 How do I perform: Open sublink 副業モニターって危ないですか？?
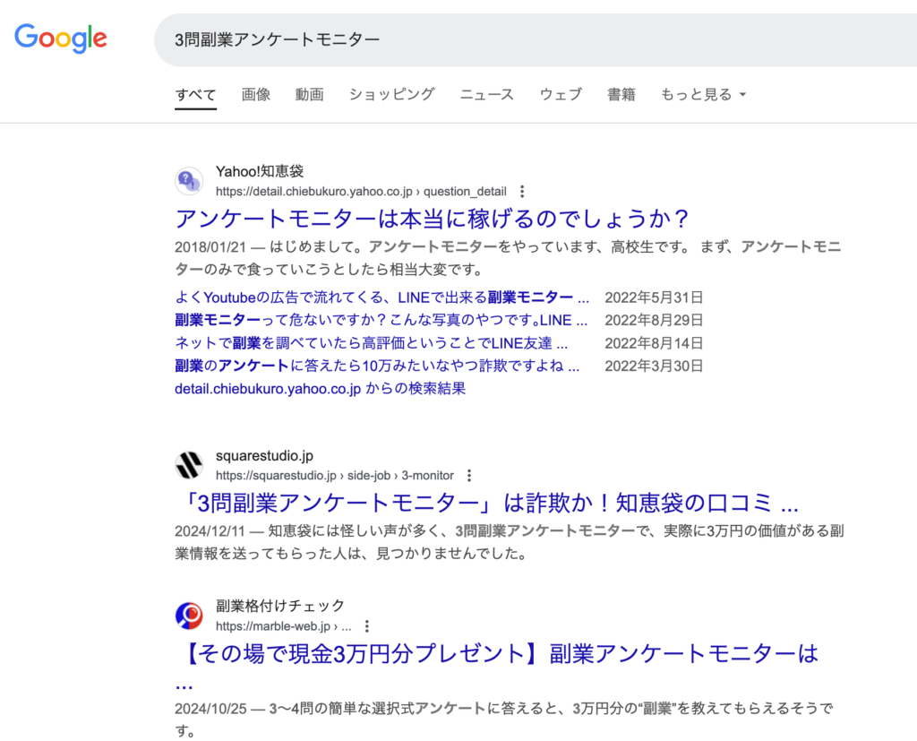click(381, 320)
